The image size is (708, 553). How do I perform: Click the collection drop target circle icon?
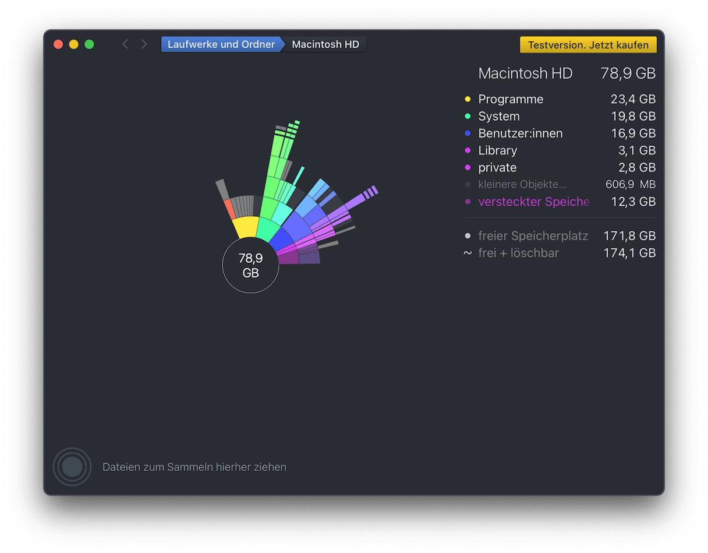[x=72, y=467]
